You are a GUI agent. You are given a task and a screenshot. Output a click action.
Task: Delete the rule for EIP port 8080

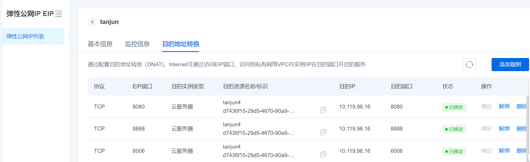(521, 107)
